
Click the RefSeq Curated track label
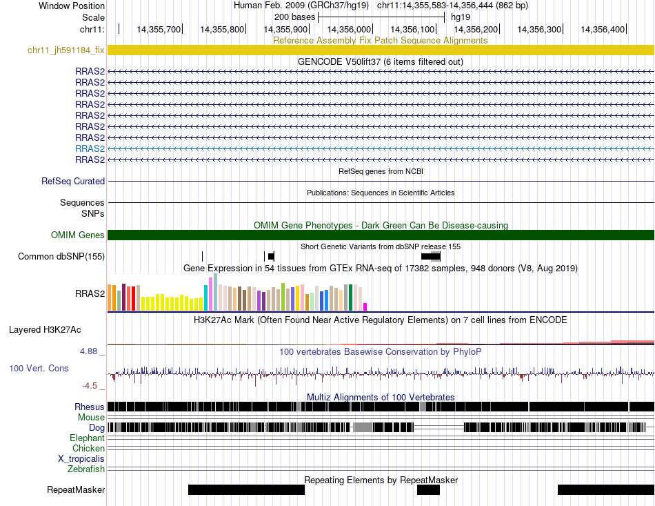tap(73, 181)
